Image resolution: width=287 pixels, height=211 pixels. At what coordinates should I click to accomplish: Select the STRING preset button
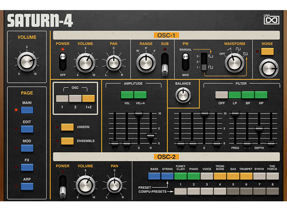[x=168, y=176]
